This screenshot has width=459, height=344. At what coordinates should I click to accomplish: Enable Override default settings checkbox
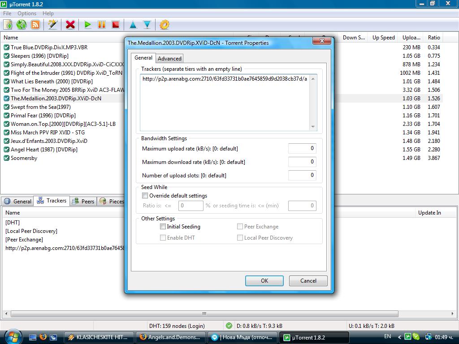145,195
